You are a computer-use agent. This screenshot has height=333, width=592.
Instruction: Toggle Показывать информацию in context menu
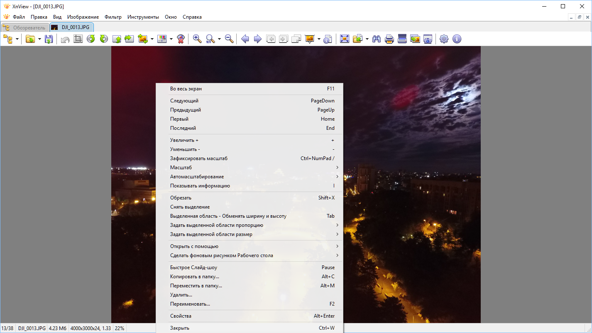pyautogui.click(x=200, y=186)
